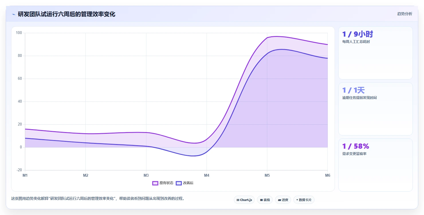Image resolution: width=424 pixels, height=215 pixels.
Task: Click the 改善后 legend label
Action: [x=188, y=183]
